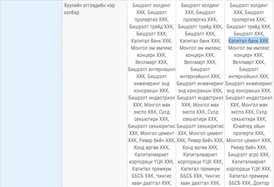The height and width of the screenshot is (187, 274).
Task: Select the "Юнайтед эйшн проперти ХХК" entry
Action: tap(249, 130)
